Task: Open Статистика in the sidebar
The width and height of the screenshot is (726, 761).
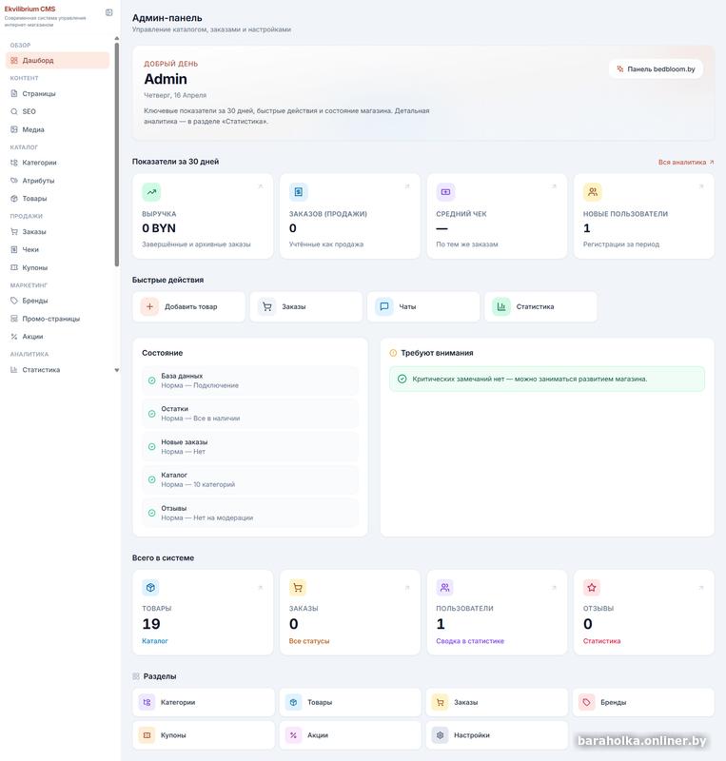Action: [57, 370]
